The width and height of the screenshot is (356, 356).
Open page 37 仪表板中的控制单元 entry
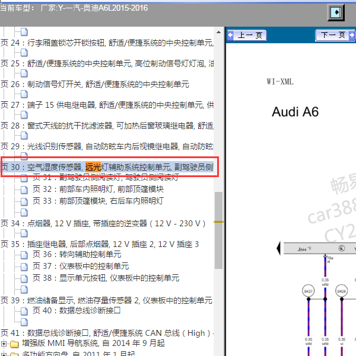(x=81, y=266)
